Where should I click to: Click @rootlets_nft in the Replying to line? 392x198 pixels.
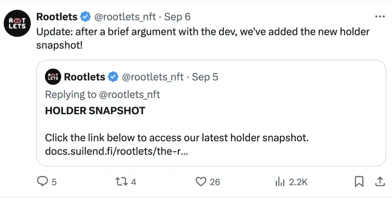coord(129,94)
